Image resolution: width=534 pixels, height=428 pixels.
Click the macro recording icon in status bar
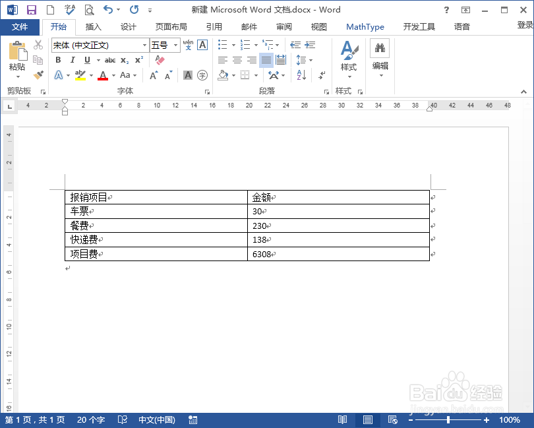click(193, 420)
